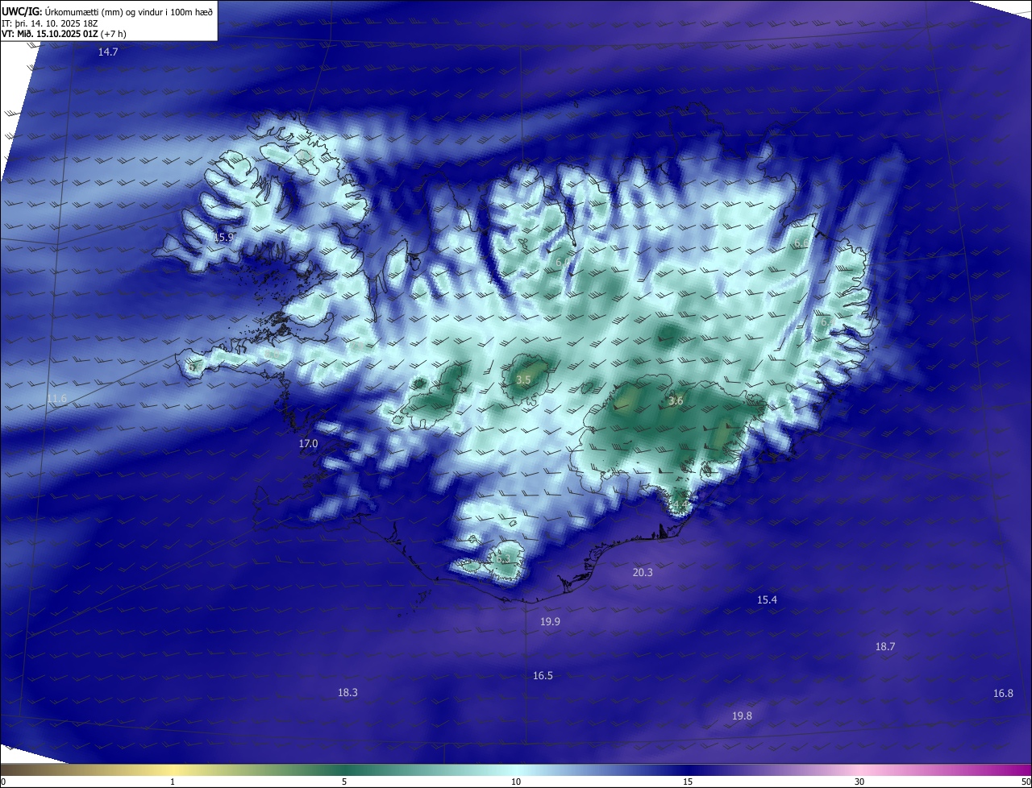This screenshot has width=1032, height=788.
Task: Click the 20.3 value off the southeast coast
Action: pyautogui.click(x=643, y=572)
